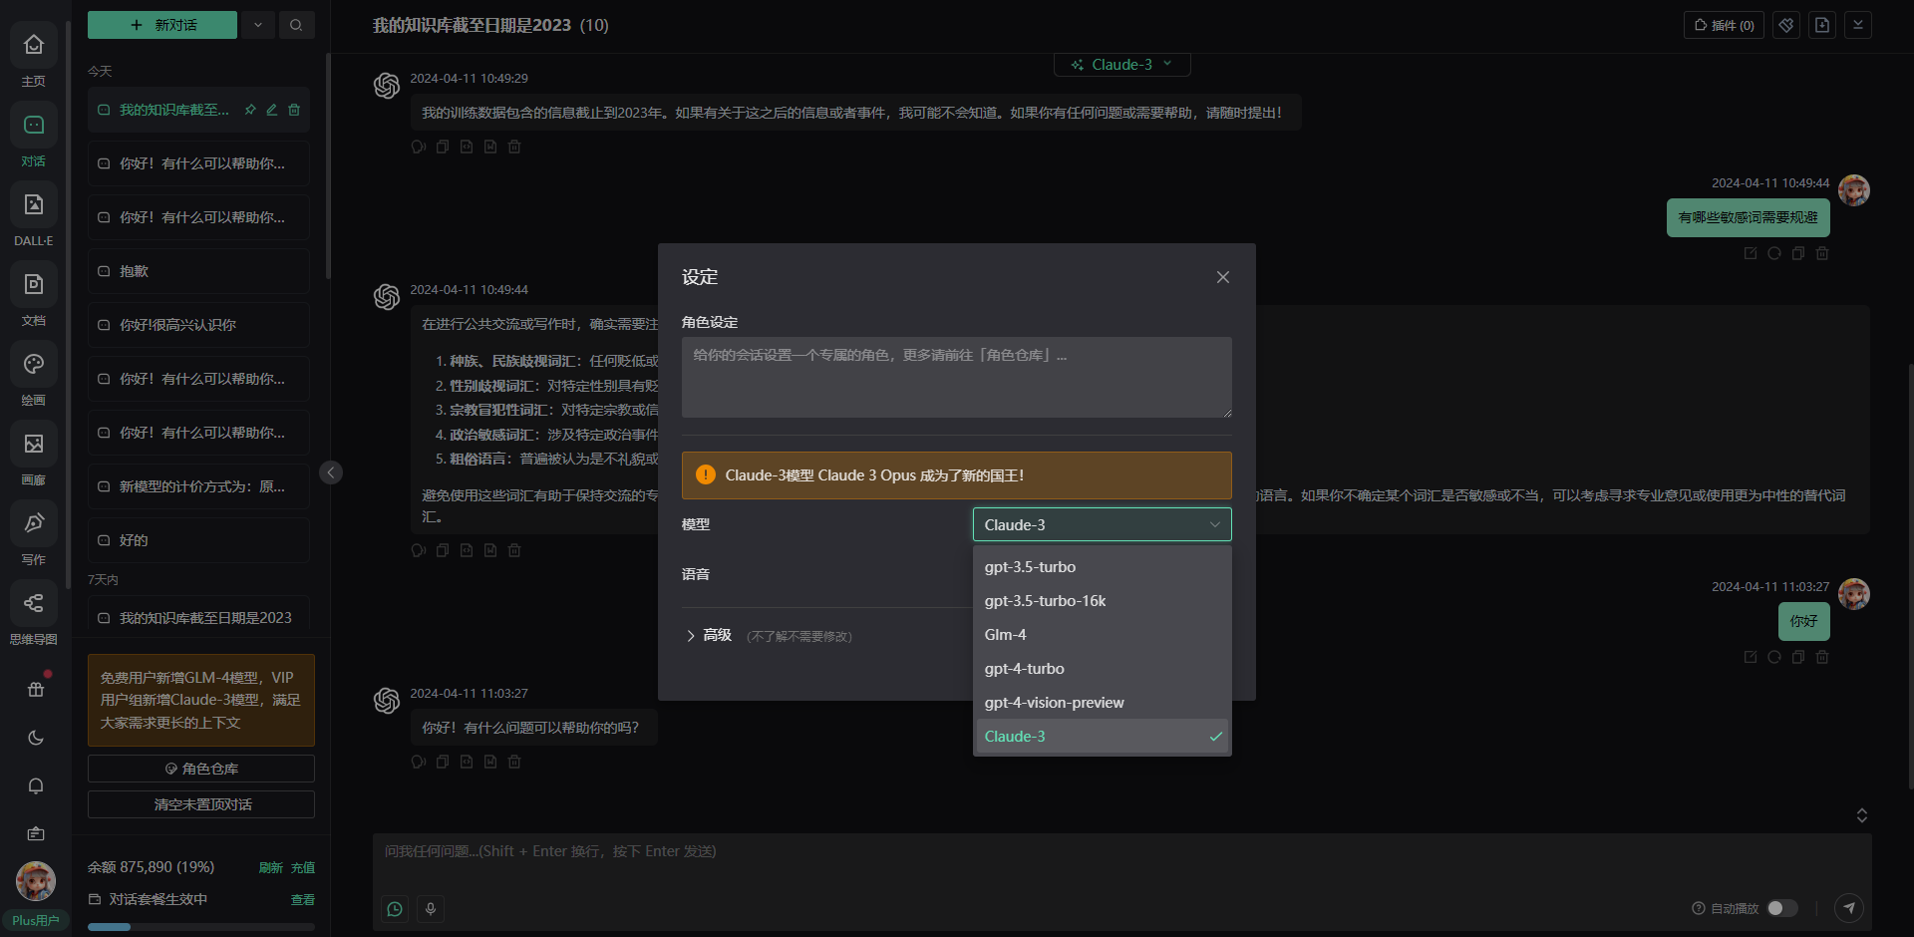The width and height of the screenshot is (1914, 937).
Task: Open the Claude-3 model selector at the top
Action: [x=1122, y=64]
